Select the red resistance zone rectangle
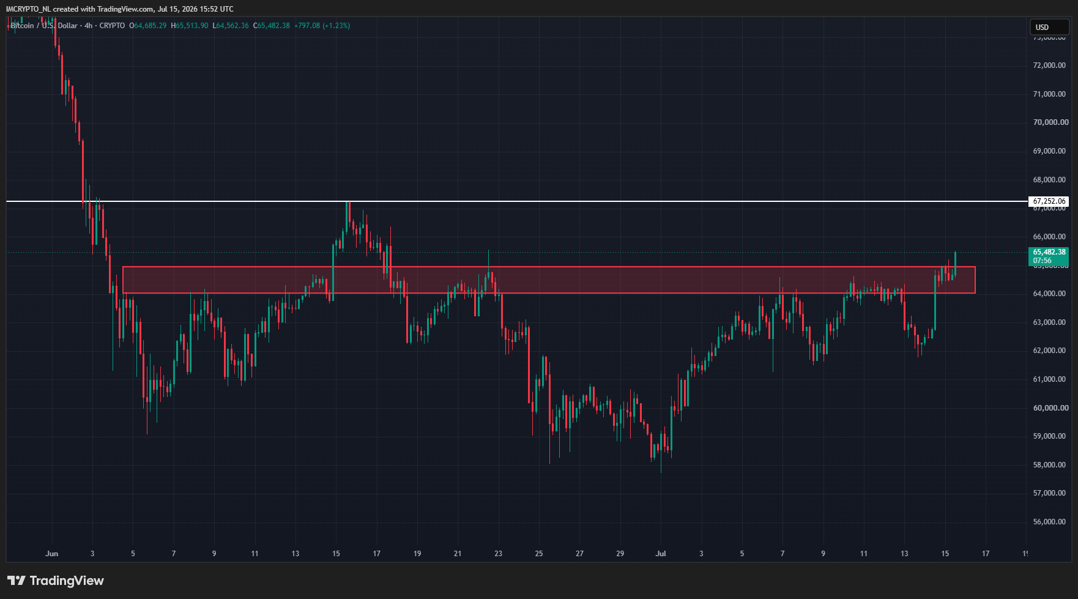 [549, 280]
